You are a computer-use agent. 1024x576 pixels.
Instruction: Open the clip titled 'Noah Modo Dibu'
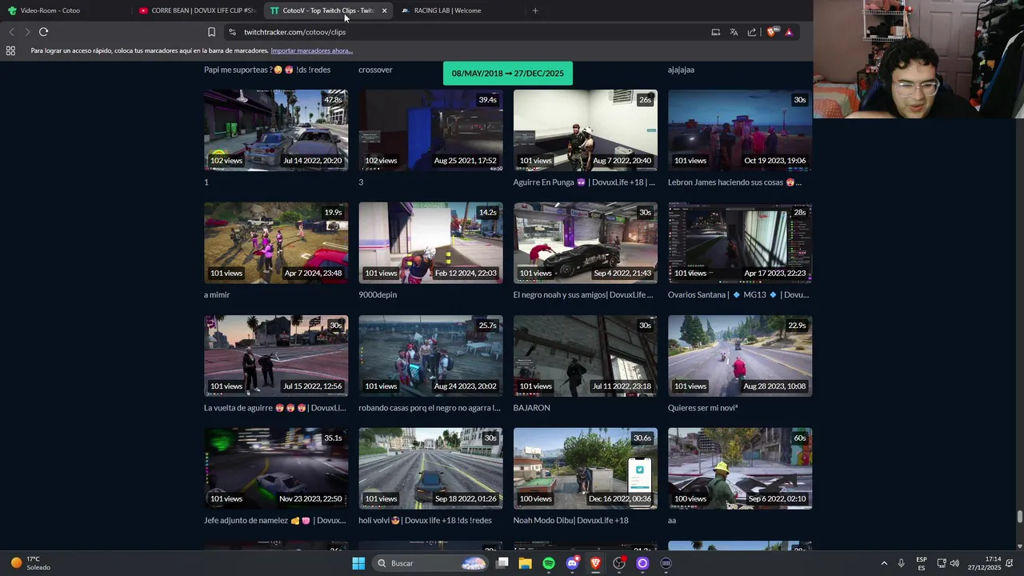[571, 521]
